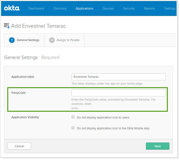Screen dimensions: 180x160
Task: Check the hide icon in Okta Mobile App box
Action: coord(73,128)
